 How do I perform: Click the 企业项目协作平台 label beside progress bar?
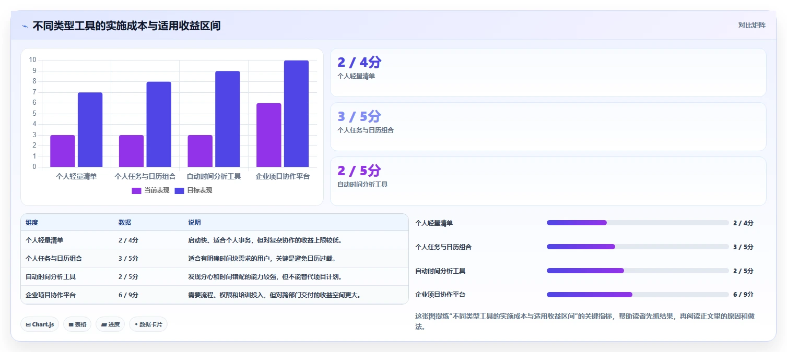(x=440, y=295)
